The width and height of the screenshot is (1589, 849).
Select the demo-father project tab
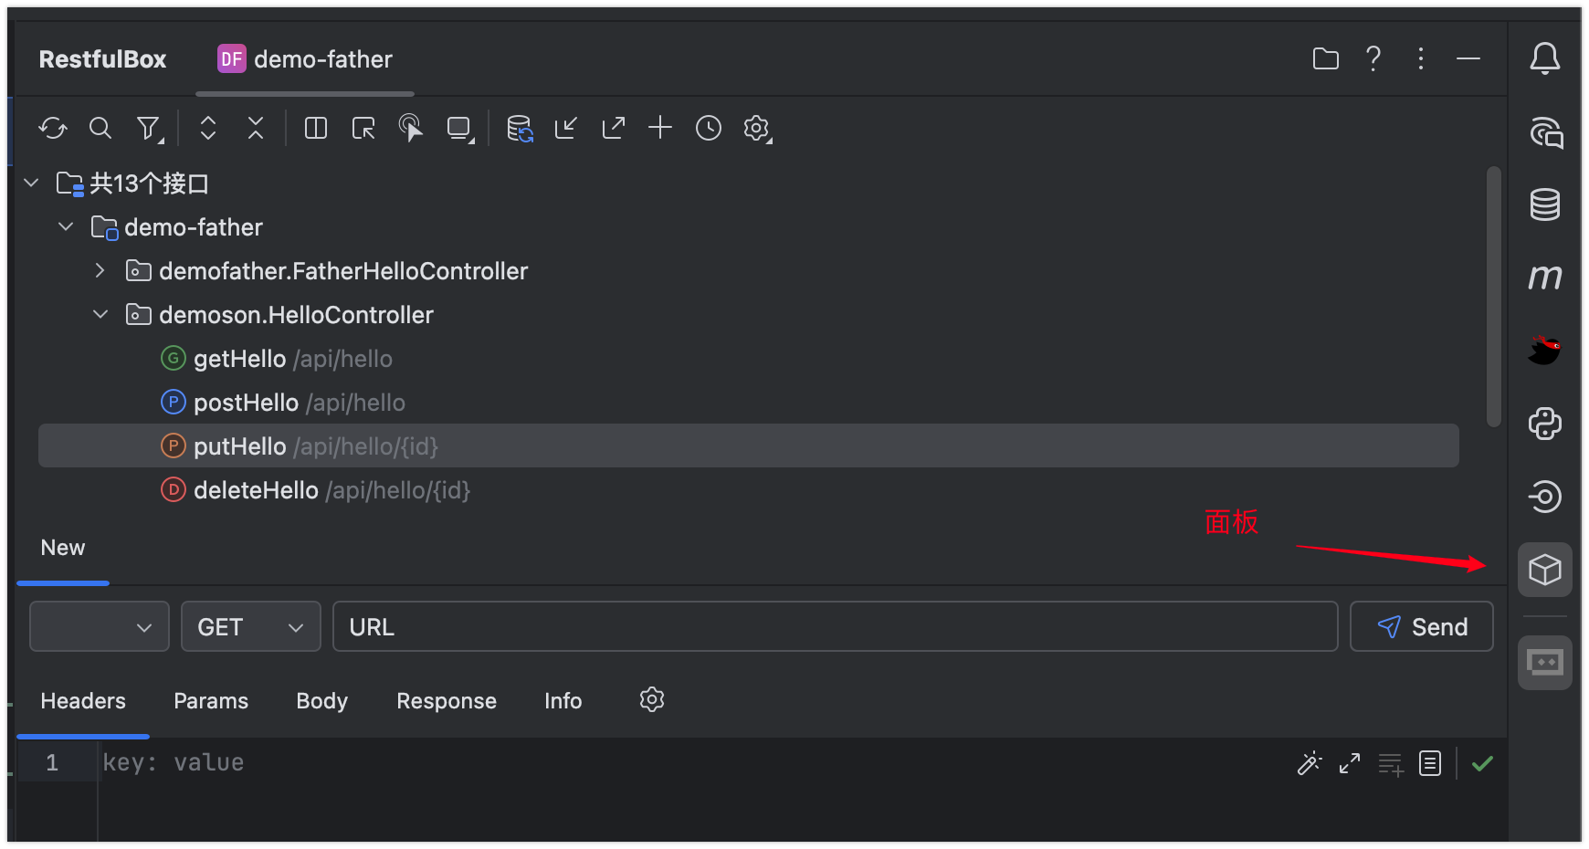(x=305, y=59)
